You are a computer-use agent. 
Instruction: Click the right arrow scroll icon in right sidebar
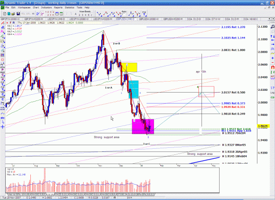click(x=272, y=44)
